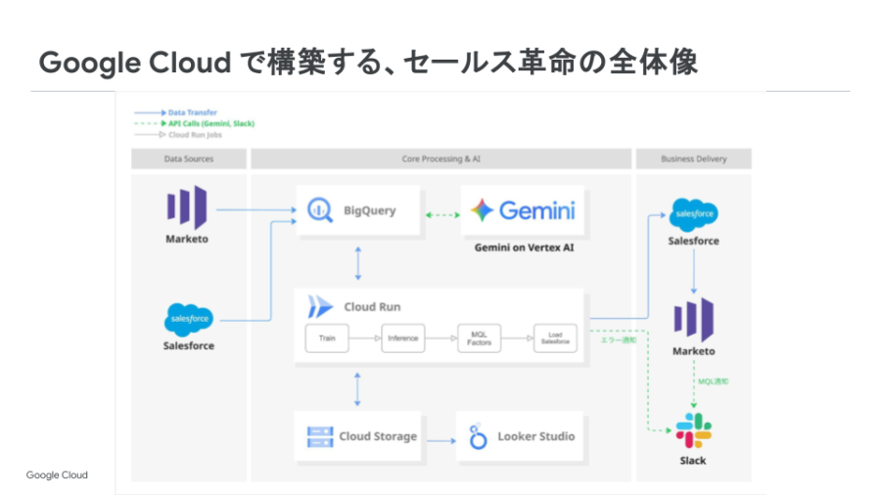Open the Looker Studio icon

(x=478, y=436)
